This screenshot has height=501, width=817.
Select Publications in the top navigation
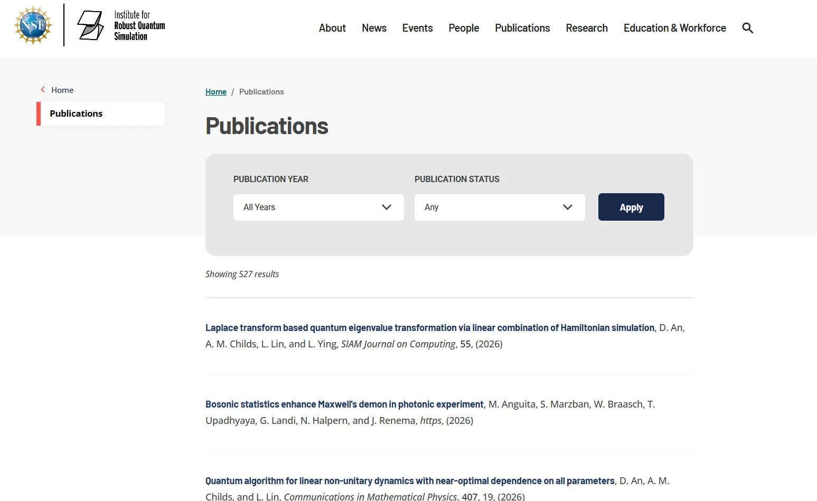[522, 28]
